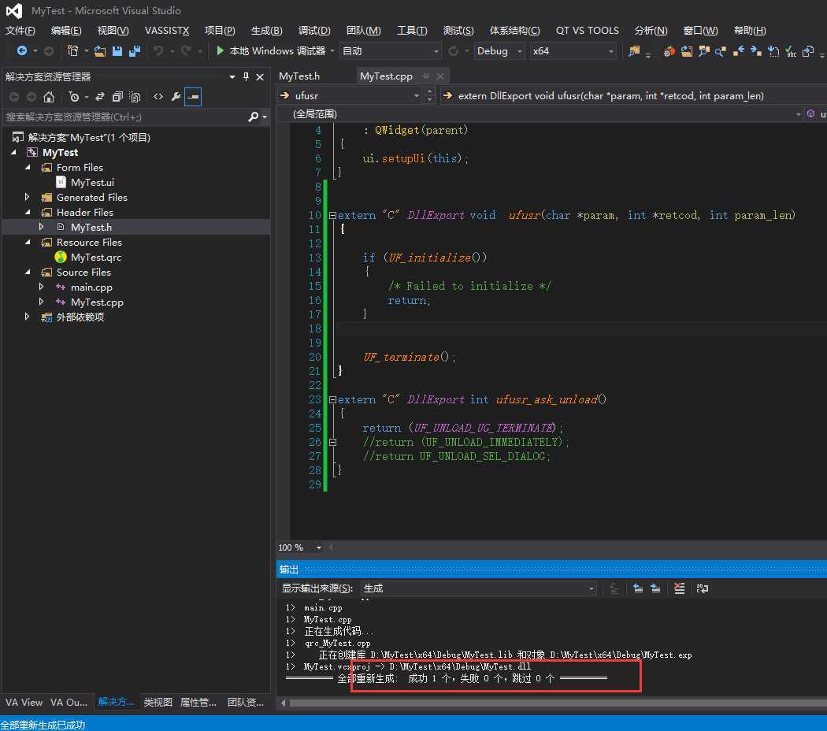This screenshot has width=827, height=731.
Task: Click sync with active document icon
Action: [x=100, y=97]
